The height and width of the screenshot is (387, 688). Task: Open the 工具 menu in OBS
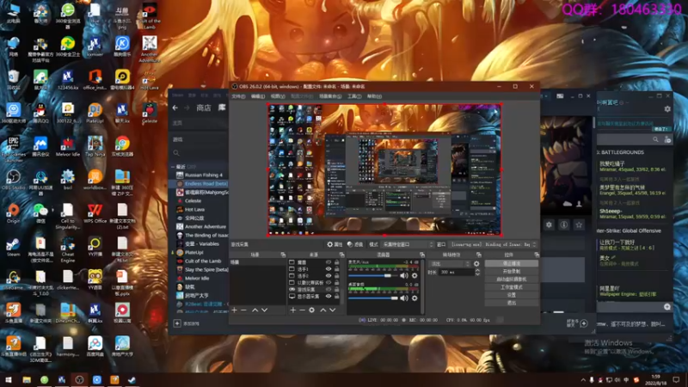click(354, 96)
